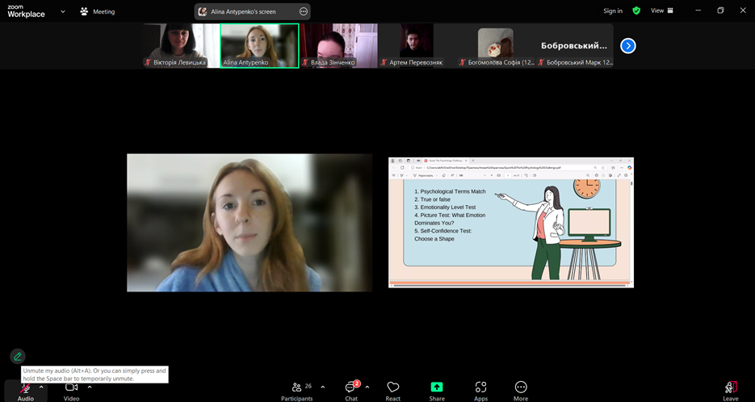The width and height of the screenshot is (755, 402).
Task: Click the muted mic icon beside Влада Зінченко
Action: pyautogui.click(x=304, y=62)
